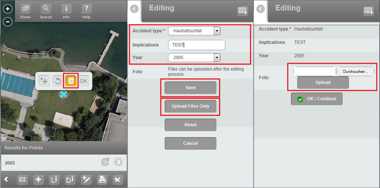Open the 2005 result details arrow
The image size is (380, 188).
[118, 162]
